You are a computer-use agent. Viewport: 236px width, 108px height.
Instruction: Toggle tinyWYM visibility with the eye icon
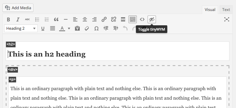(152, 19)
